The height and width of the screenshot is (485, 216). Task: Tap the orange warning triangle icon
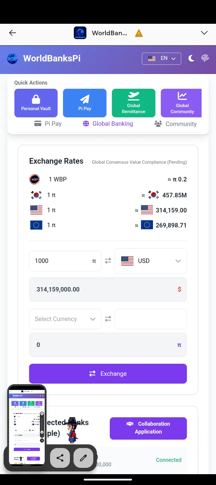click(x=139, y=33)
